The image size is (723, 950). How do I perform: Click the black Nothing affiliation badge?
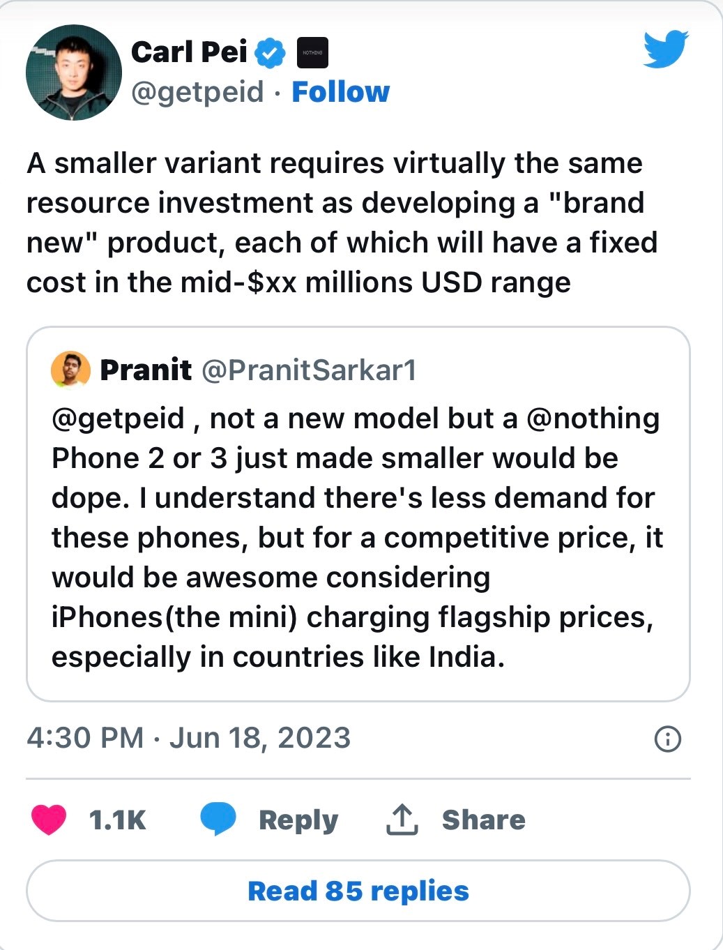tap(312, 53)
